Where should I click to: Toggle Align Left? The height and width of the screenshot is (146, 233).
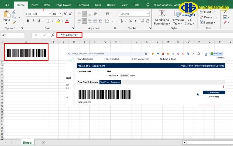click(79, 21)
